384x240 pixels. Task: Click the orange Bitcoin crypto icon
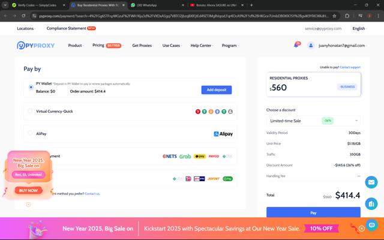[211, 112]
